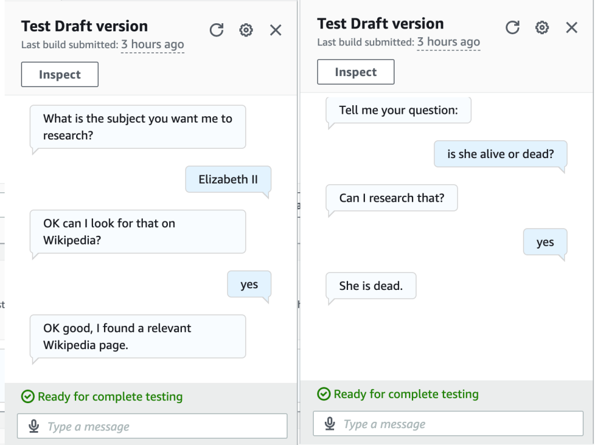Close the right Test Draft version panel

coord(572,28)
